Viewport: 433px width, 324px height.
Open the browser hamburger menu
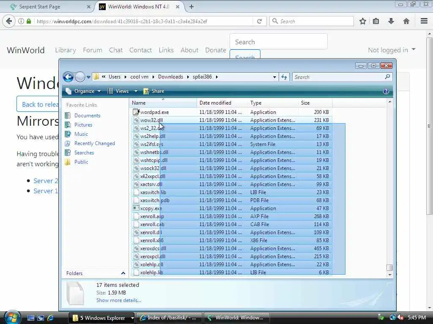click(x=424, y=21)
